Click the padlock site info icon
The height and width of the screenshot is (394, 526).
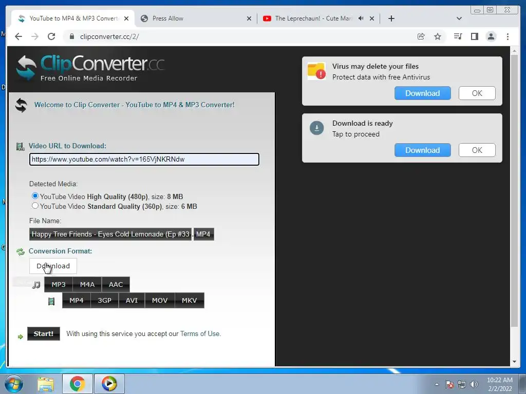pyautogui.click(x=71, y=36)
